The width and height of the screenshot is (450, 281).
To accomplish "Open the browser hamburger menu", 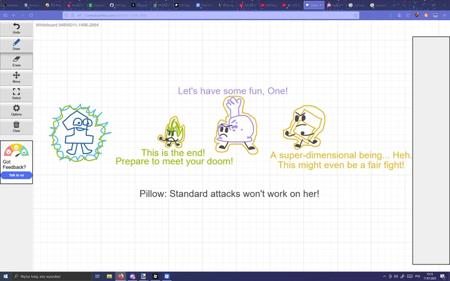I will pyautogui.click(x=444, y=15).
